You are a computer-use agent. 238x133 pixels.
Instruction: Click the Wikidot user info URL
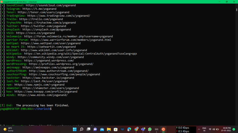[54, 50]
